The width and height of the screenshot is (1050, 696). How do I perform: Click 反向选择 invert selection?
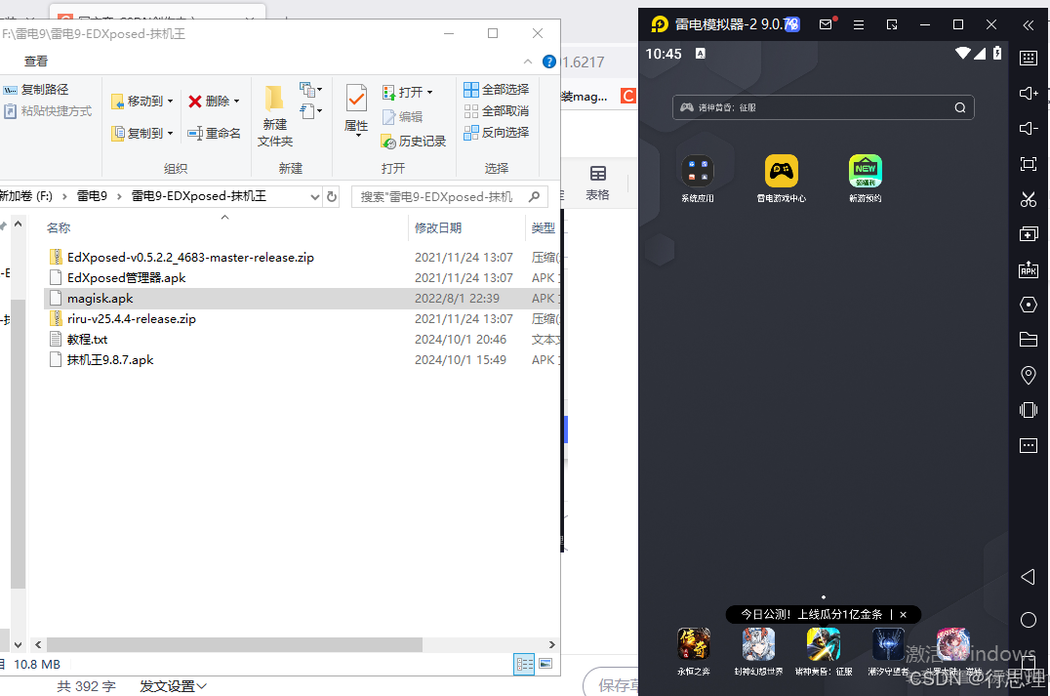point(496,133)
